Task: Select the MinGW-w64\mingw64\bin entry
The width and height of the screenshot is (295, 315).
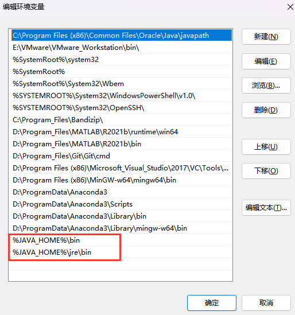Action: coord(121,180)
